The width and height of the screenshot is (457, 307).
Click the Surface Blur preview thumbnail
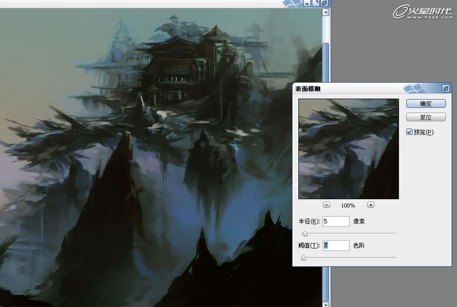tap(348, 149)
